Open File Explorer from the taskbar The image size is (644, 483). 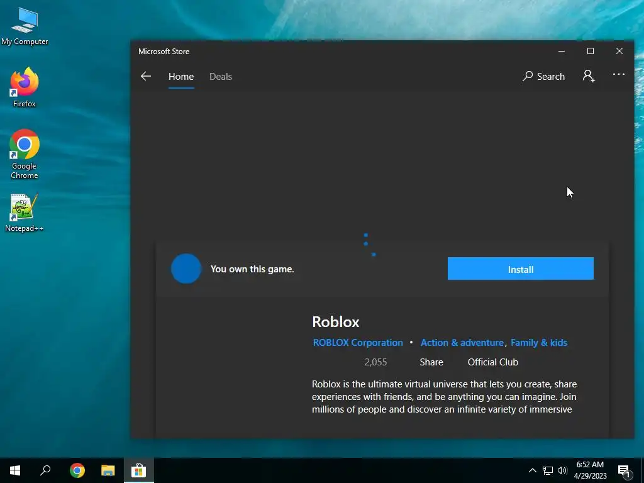[x=108, y=470]
